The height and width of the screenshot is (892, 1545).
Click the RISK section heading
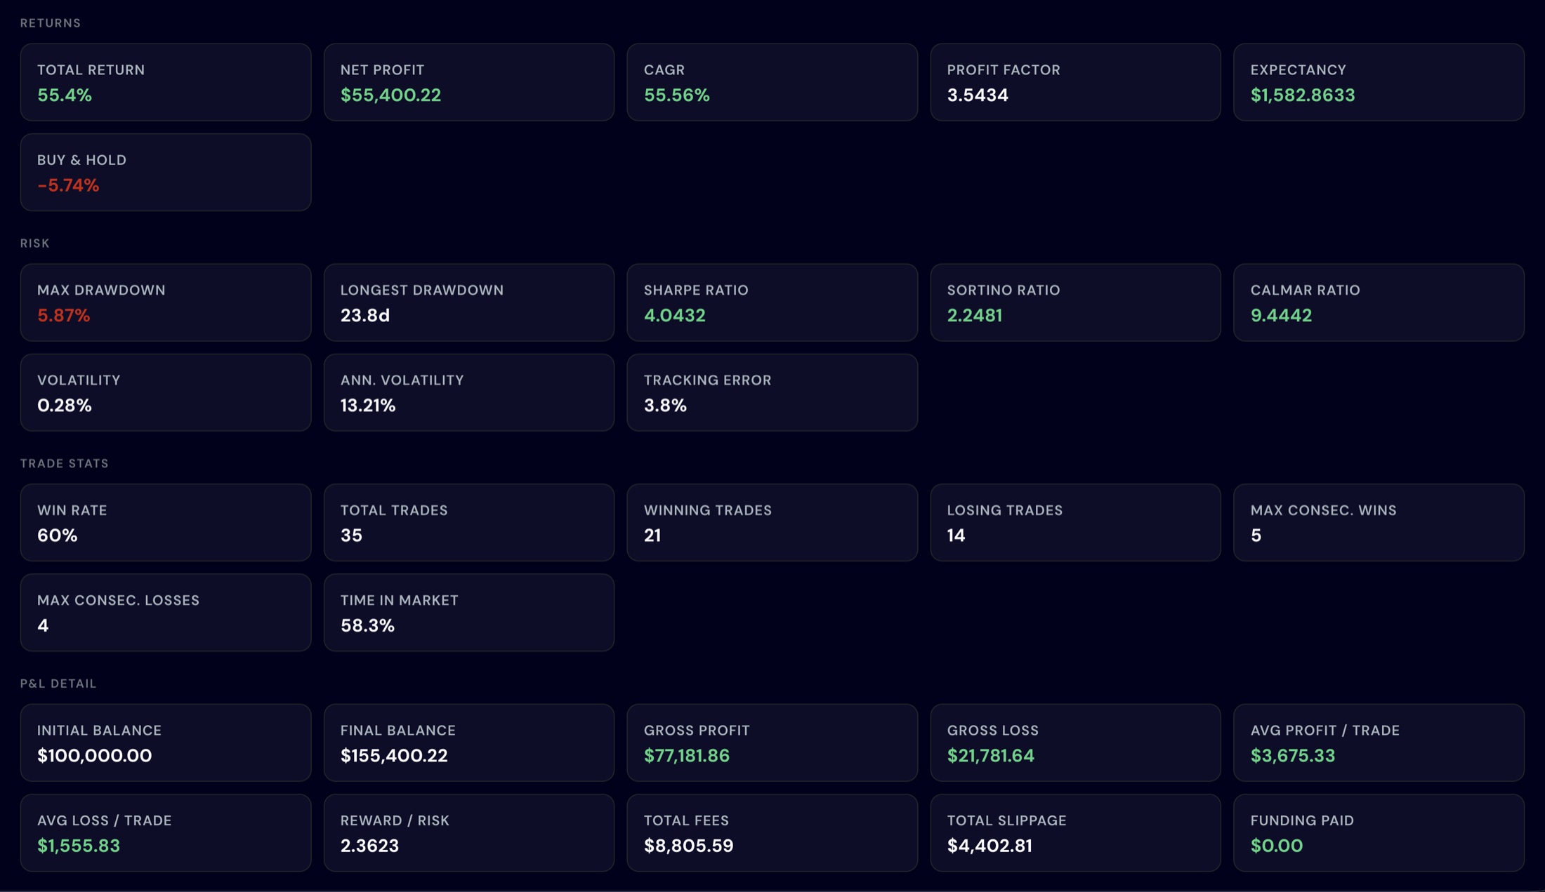pos(35,244)
